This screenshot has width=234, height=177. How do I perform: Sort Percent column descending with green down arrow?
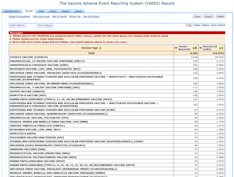point(222,48)
